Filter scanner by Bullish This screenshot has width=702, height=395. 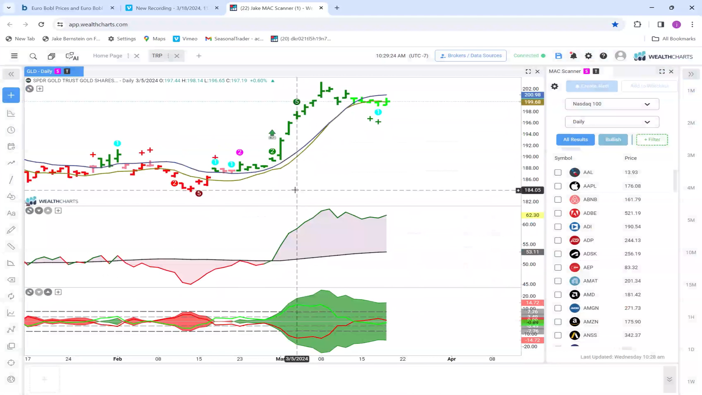tap(613, 139)
